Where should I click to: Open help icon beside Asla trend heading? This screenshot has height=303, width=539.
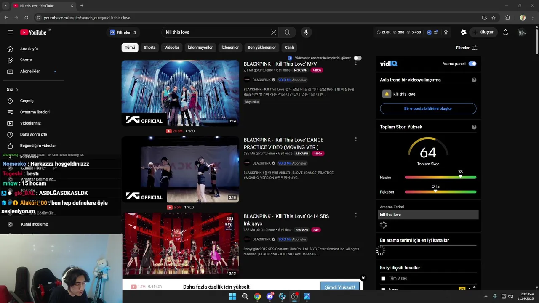474,80
